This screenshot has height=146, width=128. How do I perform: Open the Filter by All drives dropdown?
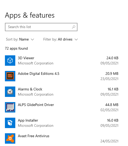60,39
